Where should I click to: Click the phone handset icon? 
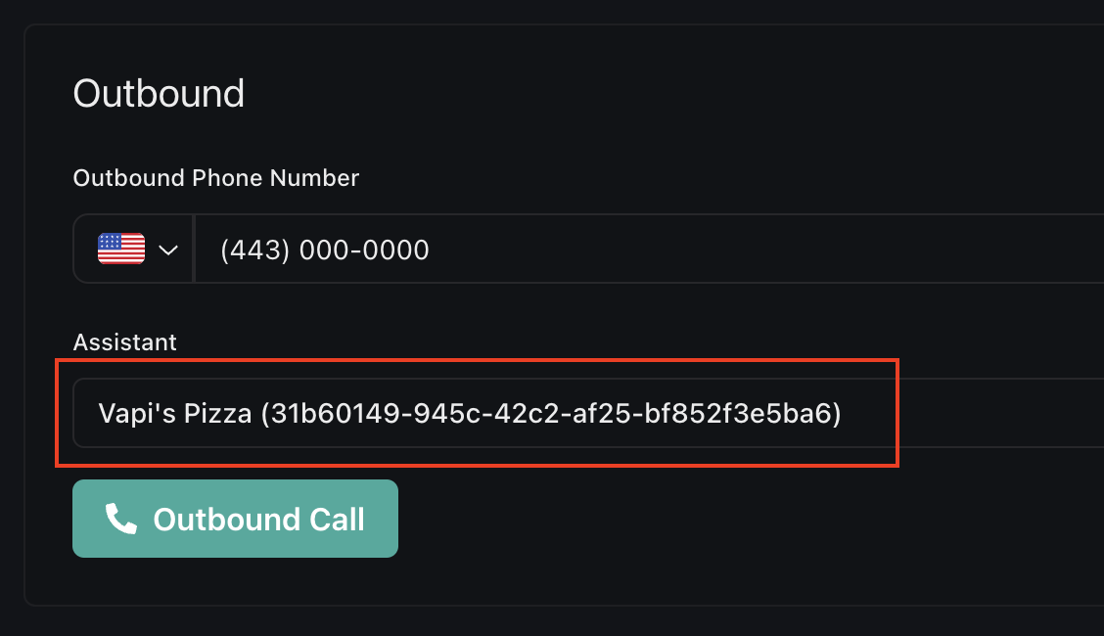click(x=120, y=519)
